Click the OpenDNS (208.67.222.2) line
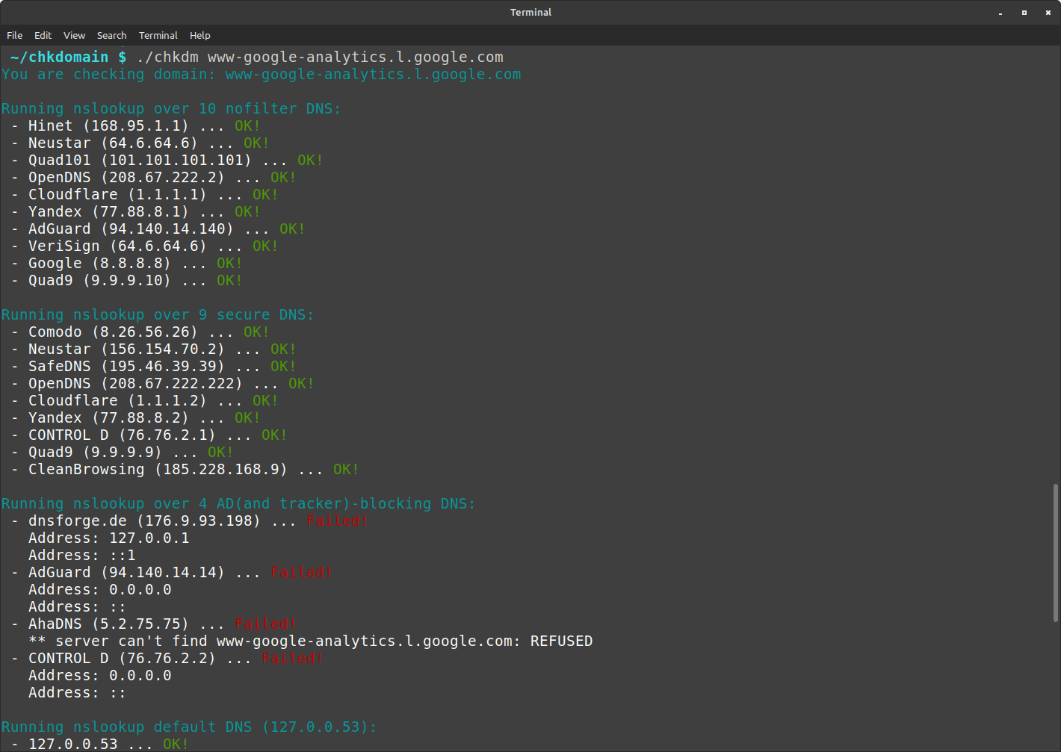 click(x=153, y=177)
